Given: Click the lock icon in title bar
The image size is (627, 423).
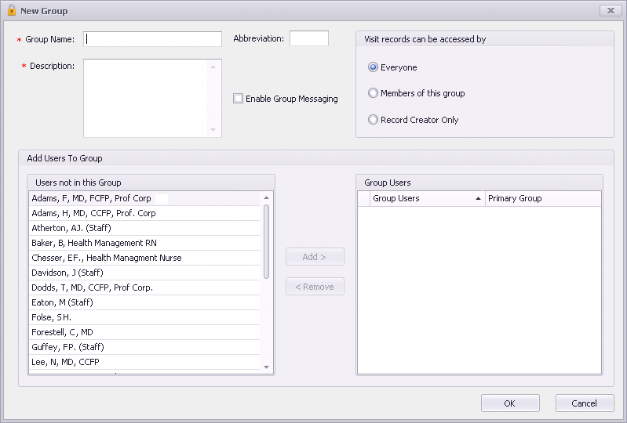Looking at the screenshot, I should tap(12, 10).
